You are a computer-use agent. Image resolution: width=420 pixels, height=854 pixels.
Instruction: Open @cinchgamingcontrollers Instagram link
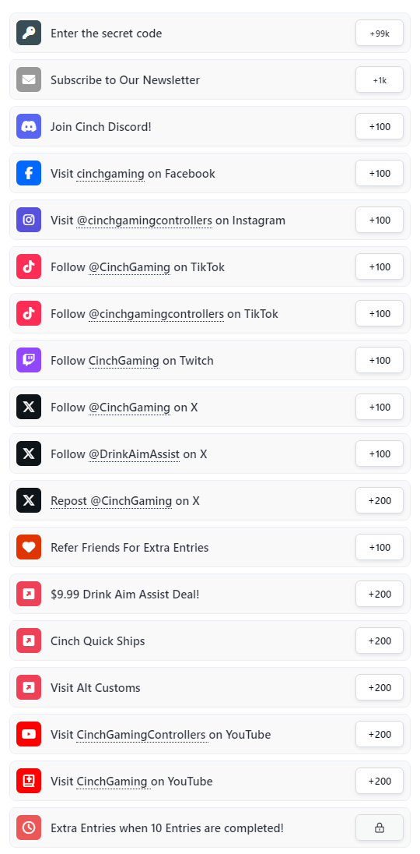pyautogui.click(x=144, y=221)
